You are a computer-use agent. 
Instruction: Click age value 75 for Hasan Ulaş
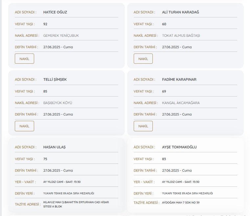tap(45, 159)
